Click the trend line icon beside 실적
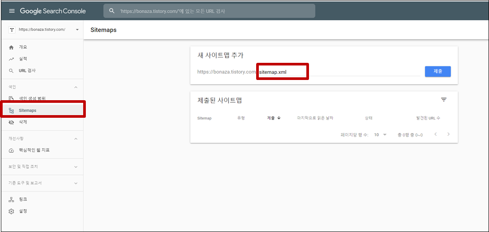This screenshot has height=232, width=489. point(11,59)
